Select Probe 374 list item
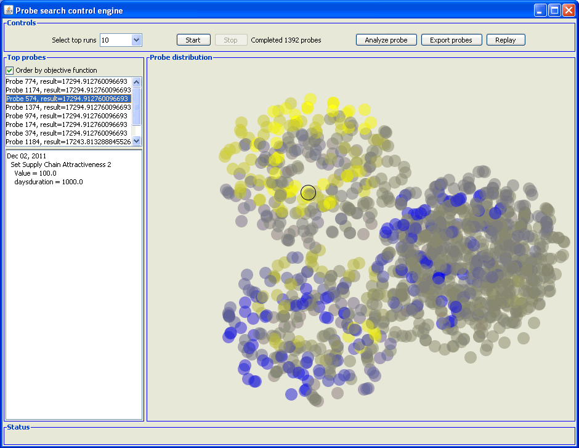This screenshot has width=579, height=448. [x=67, y=133]
